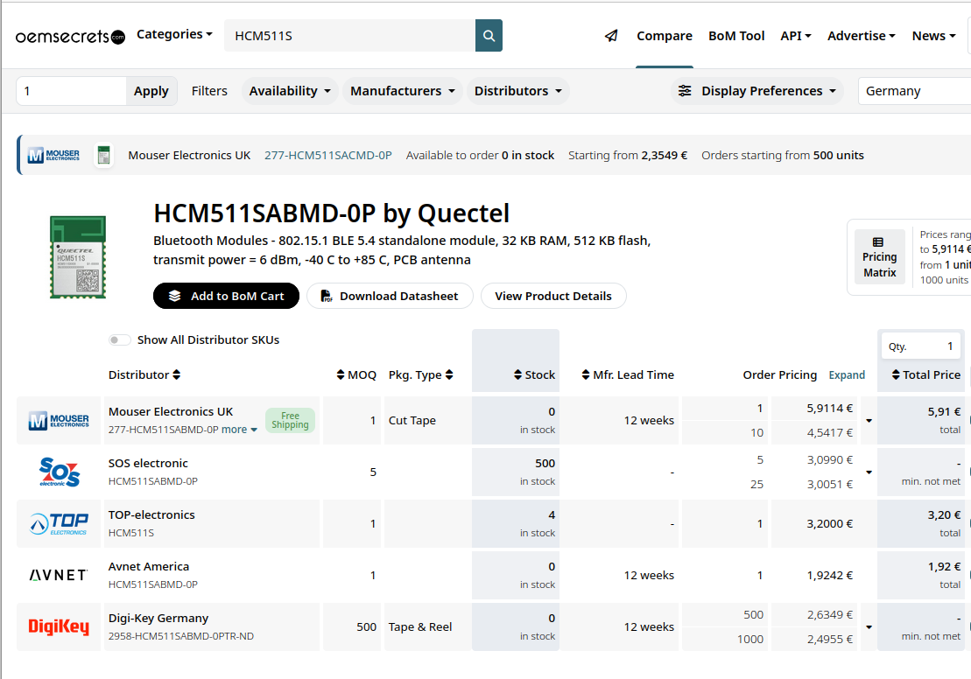Open the Pricing Matrix
Viewport: 971px width, 679px height.
point(879,257)
